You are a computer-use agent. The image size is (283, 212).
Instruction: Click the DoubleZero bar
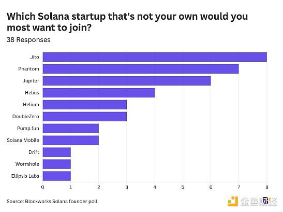85,117
